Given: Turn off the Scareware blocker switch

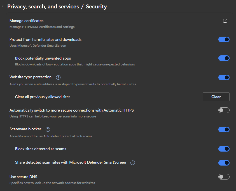Looking at the screenshot, I should tap(224, 129).
